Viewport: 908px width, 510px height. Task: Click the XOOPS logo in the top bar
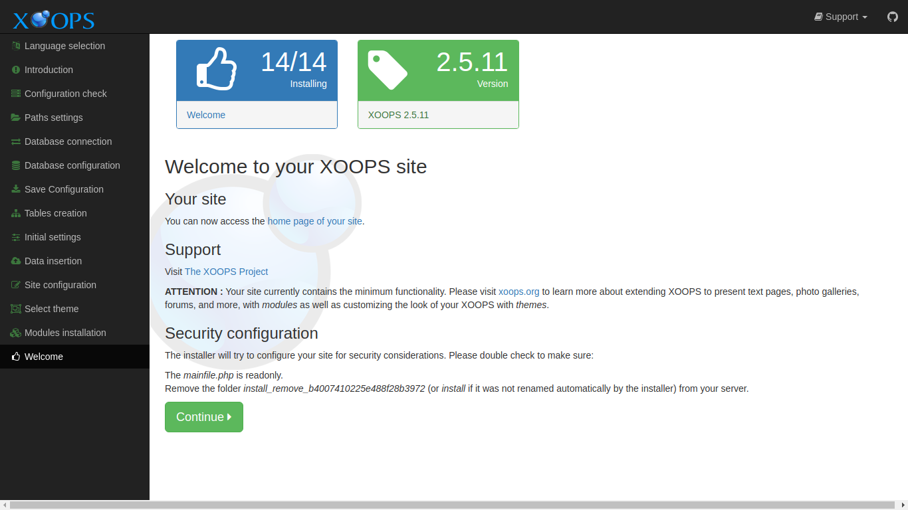tap(53, 19)
